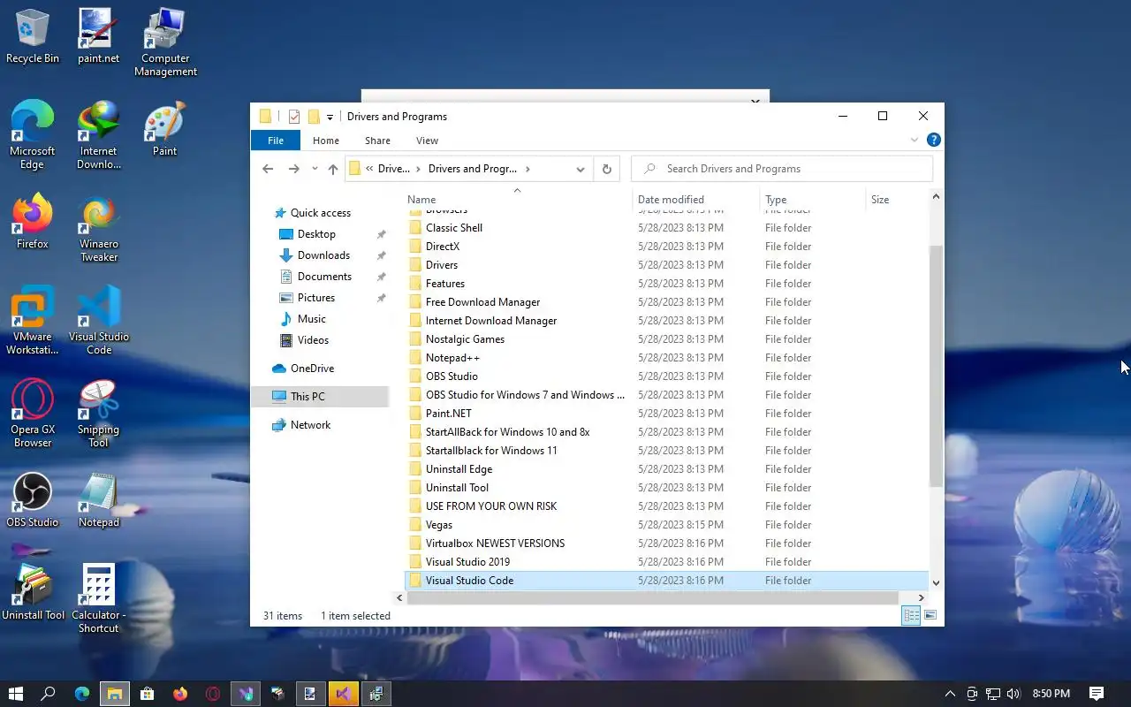Viewport: 1131px width, 707px height.
Task: Click in the Search Drivers and Programs box
Action: click(782, 169)
